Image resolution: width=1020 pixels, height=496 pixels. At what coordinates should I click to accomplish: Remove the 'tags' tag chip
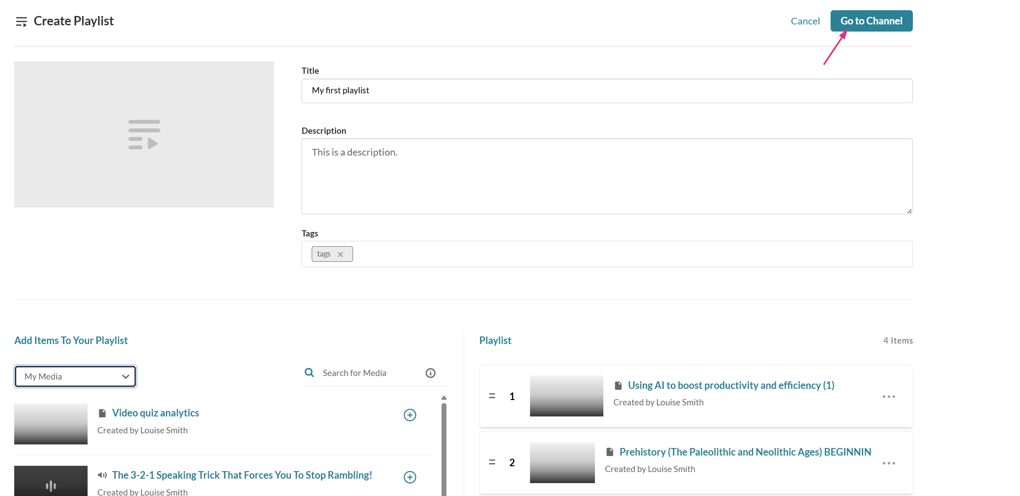pyautogui.click(x=340, y=254)
